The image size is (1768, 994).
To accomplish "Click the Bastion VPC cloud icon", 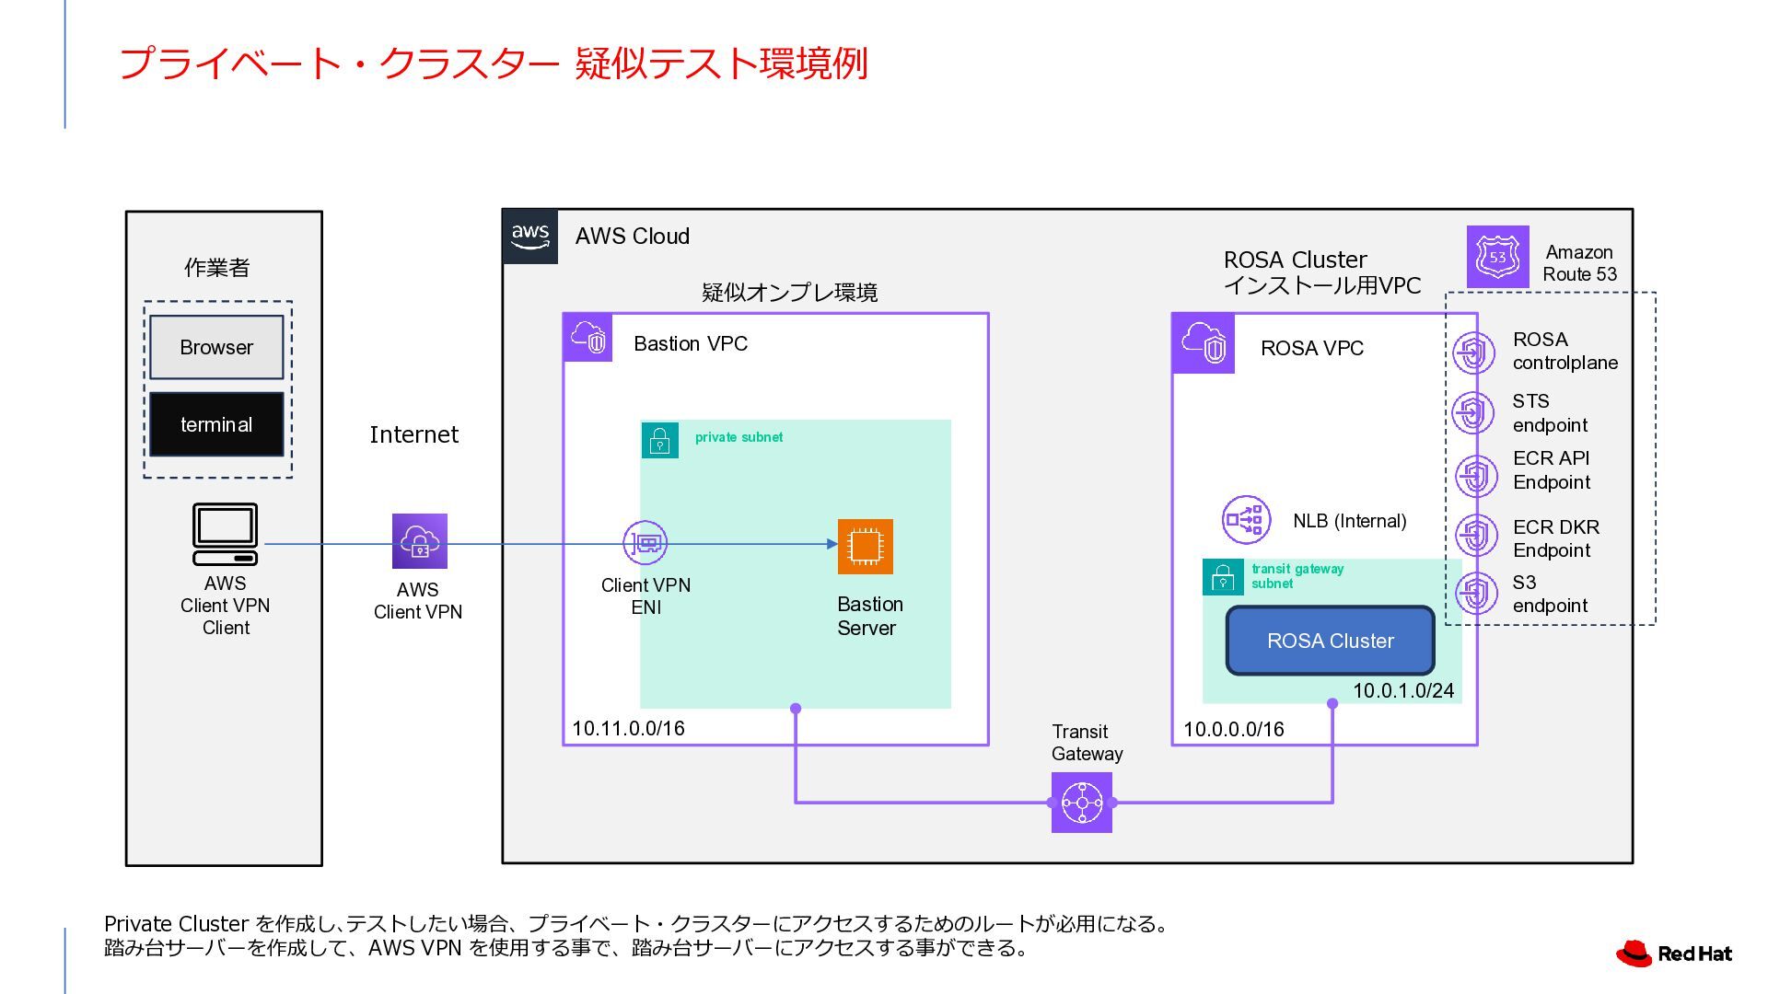I will point(587,338).
